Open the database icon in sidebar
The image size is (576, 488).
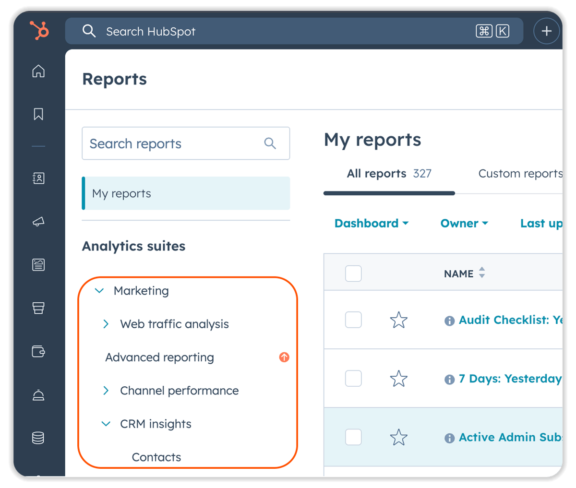point(38,438)
